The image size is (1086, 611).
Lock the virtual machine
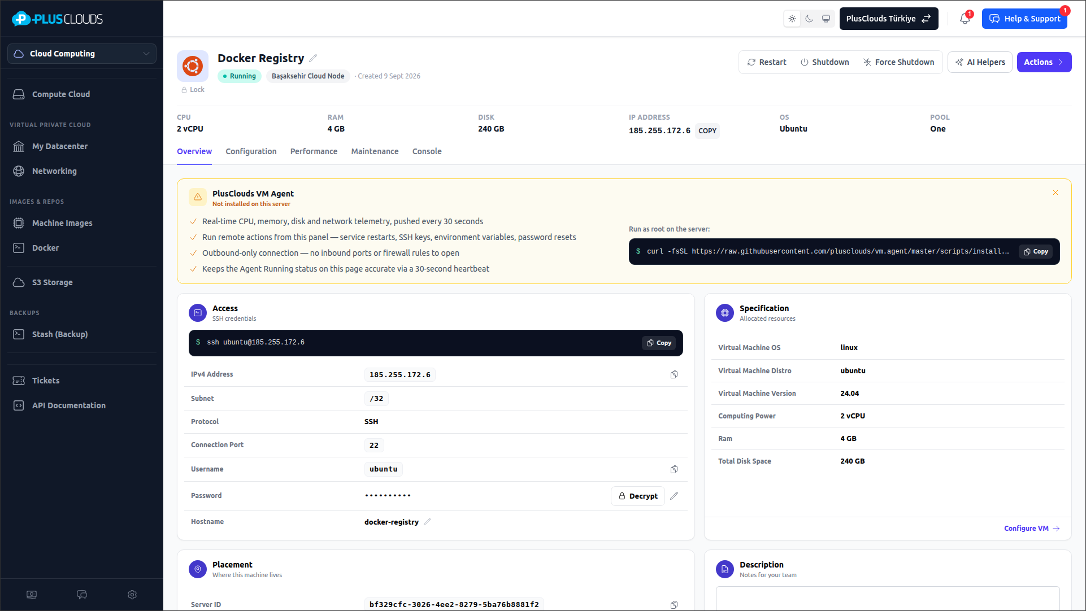coord(193,90)
